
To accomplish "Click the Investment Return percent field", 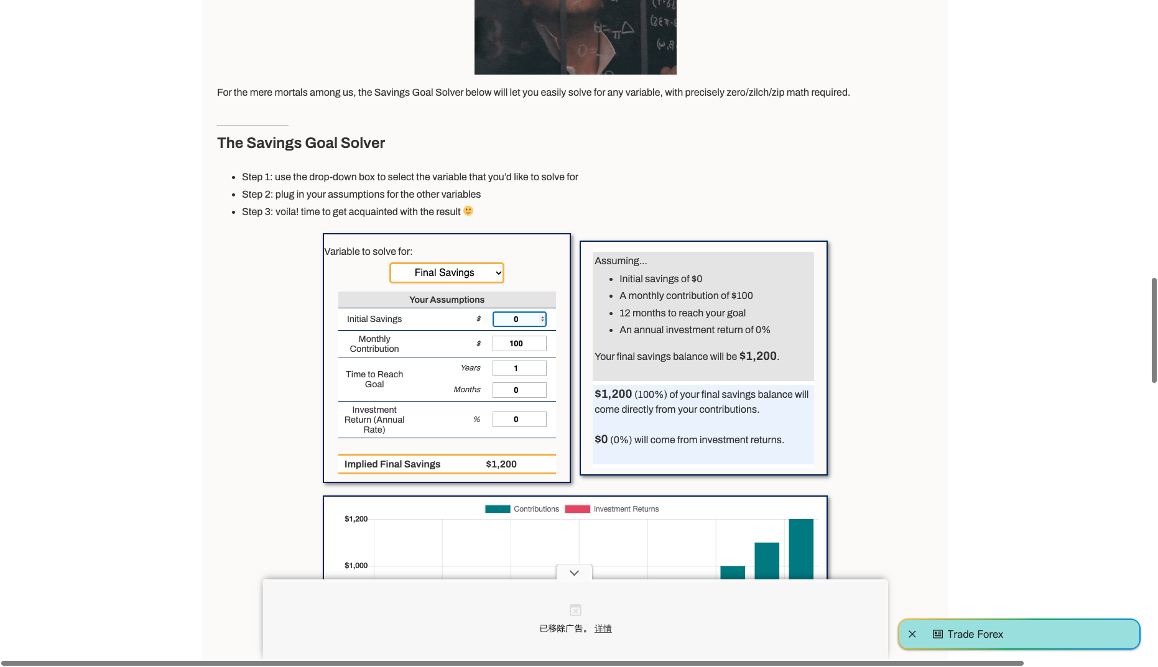I will coord(519,419).
